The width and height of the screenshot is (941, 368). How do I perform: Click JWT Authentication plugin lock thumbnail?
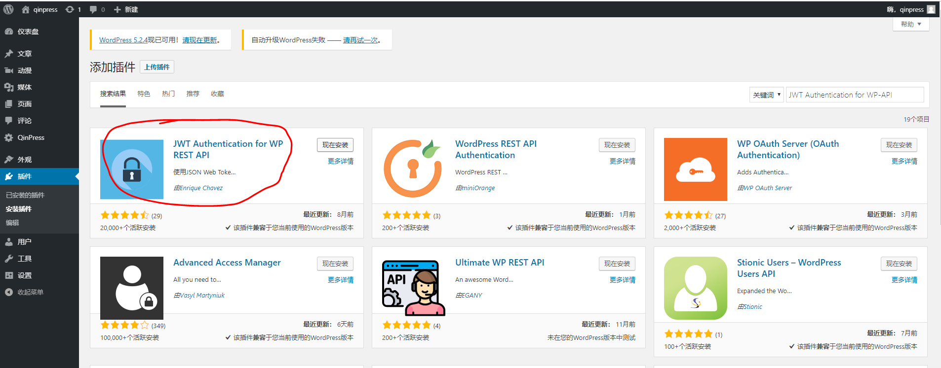[x=132, y=169]
